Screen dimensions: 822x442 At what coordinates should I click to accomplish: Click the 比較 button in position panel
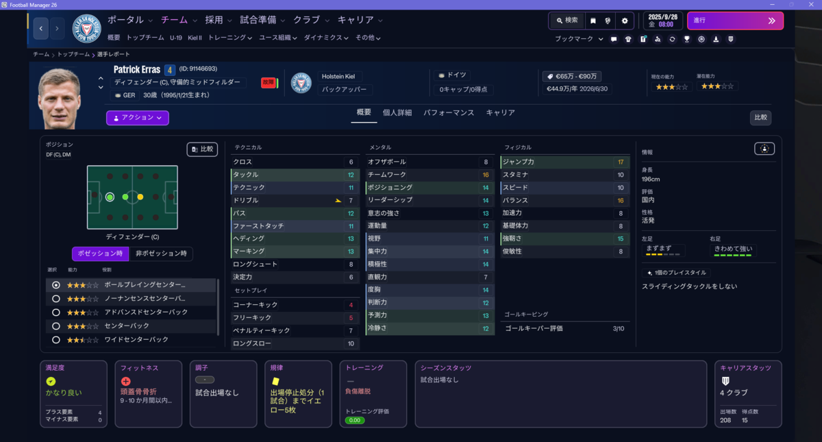click(x=203, y=149)
